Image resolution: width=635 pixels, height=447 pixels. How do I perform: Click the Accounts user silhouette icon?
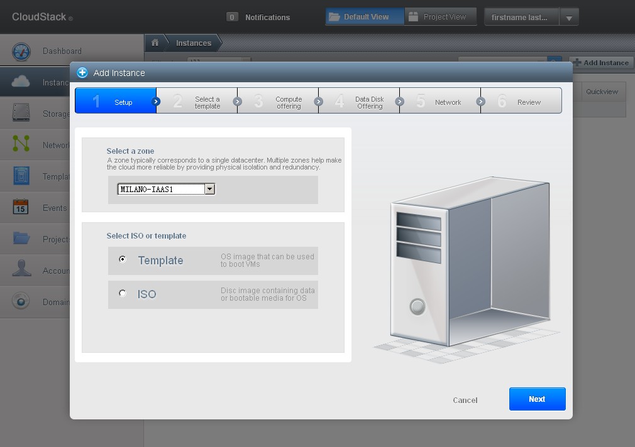pyautogui.click(x=21, y=270)
